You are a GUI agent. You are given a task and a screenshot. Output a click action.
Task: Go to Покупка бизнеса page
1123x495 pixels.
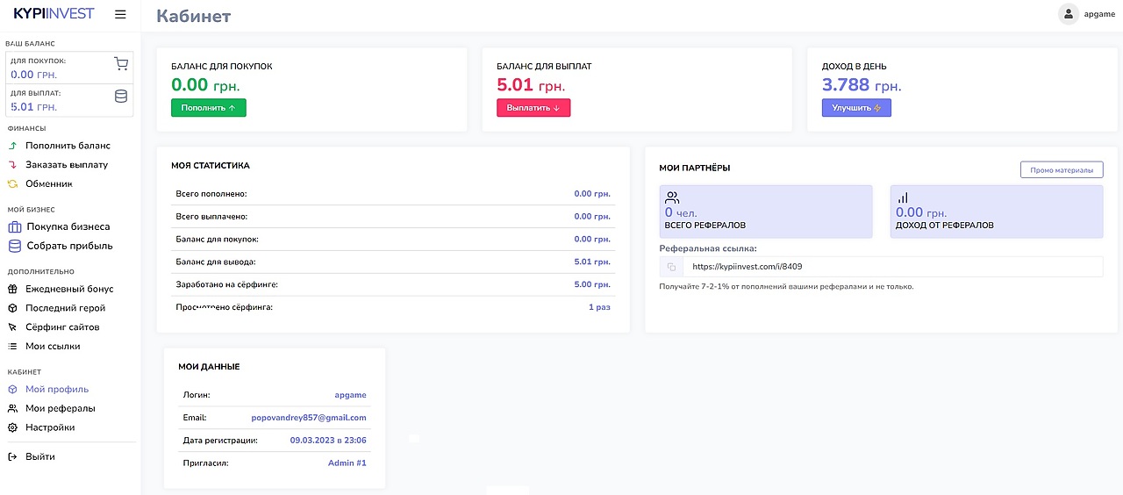coord(68,226)
